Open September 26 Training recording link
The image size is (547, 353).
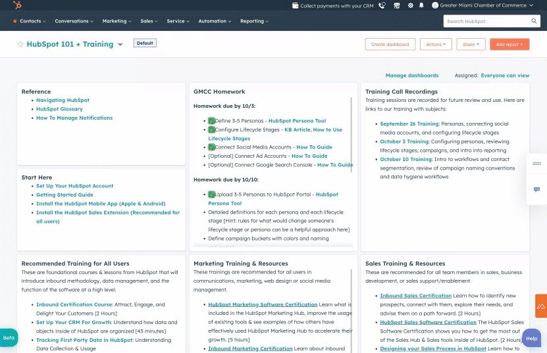409,124
